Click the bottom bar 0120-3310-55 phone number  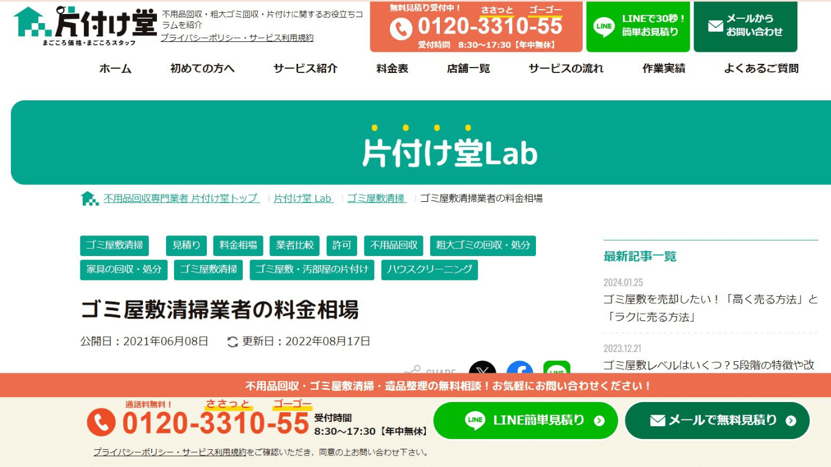coord(216,423)
